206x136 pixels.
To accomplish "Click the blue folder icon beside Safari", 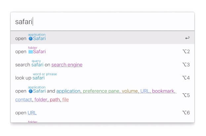I will (31, 52).
